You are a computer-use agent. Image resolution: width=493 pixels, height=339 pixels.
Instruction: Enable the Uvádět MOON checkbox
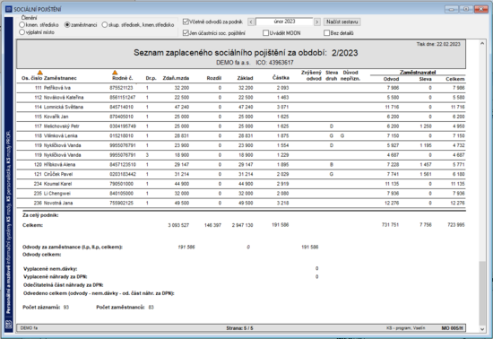point(265,32)
